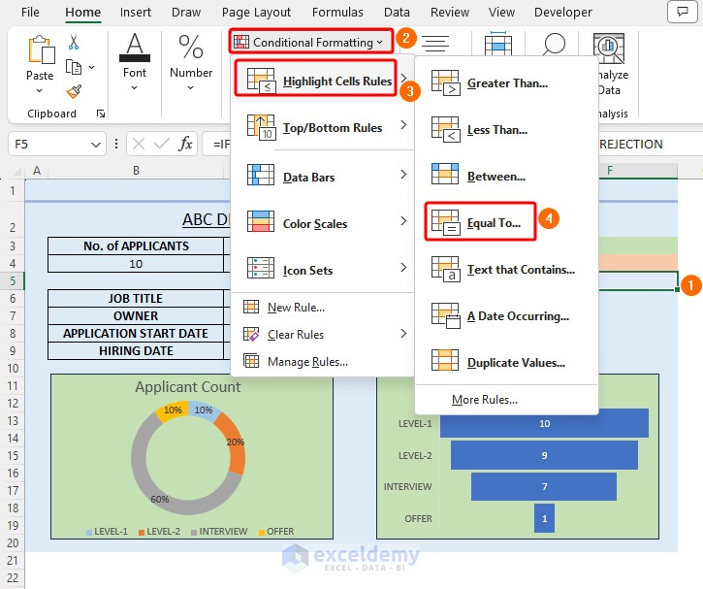
Task: Click the formula bar Cancel X icon
Action: coord(139,144)
